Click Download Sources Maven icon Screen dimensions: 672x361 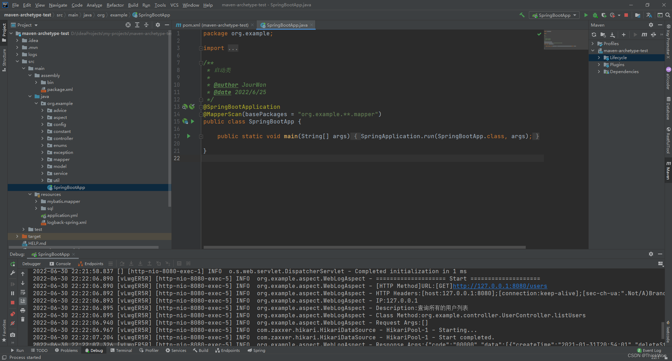[612, 35]
